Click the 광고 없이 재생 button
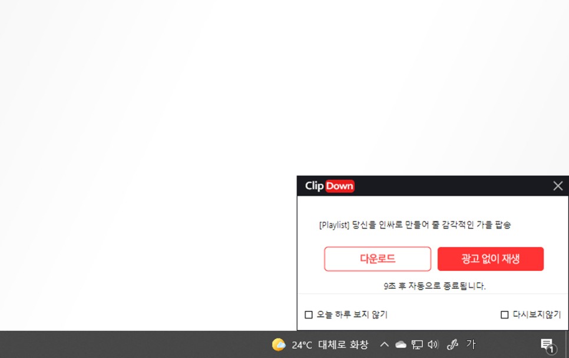The image size is (569, 358). coord(490,258)
